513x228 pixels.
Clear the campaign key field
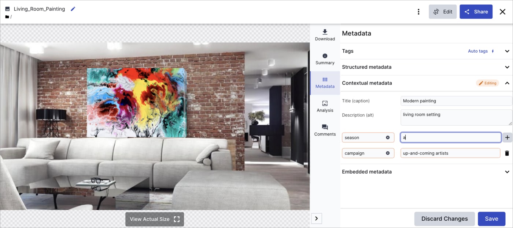(388, 153)
